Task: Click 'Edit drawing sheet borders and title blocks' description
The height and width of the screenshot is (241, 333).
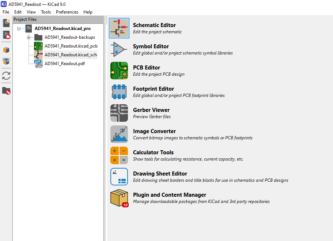Action: click(x=211, y=180)
